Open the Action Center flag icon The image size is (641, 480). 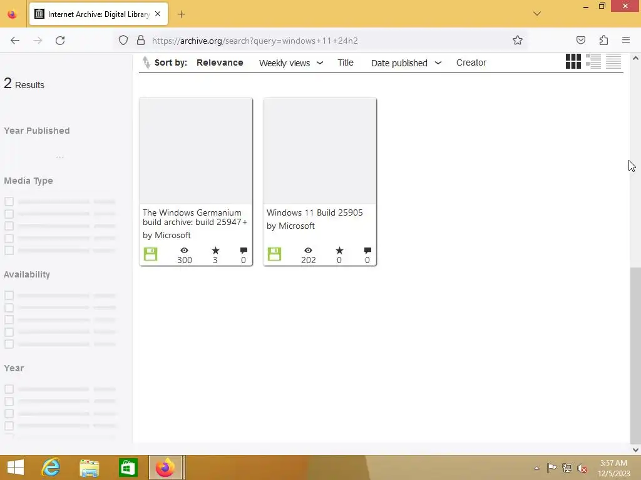551,468
